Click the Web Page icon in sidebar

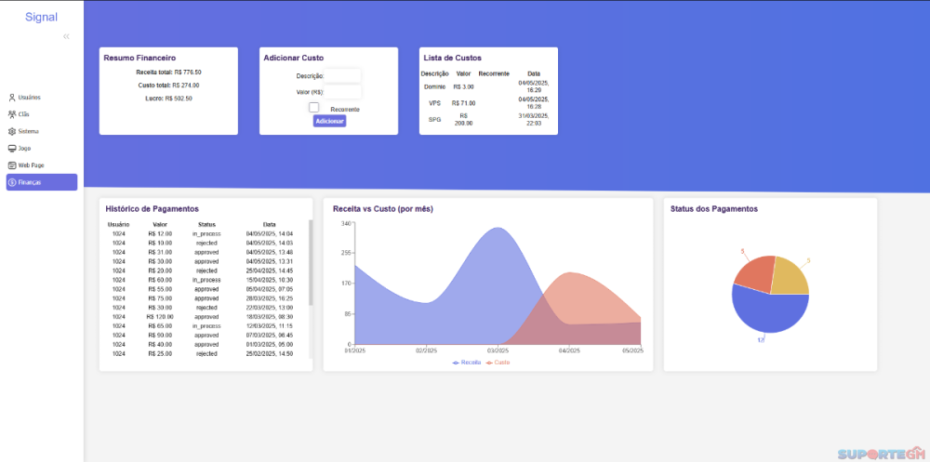[11, 165]
